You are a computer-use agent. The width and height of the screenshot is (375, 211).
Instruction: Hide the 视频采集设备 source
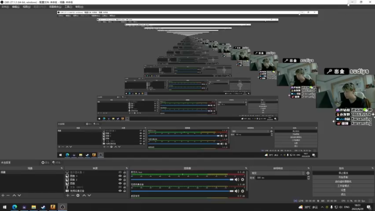120,191
